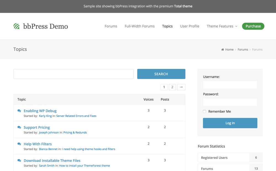Viewport: 276px width, 171px height.
Task: Focus the Username input field
Action: pyautogui.click(x=230, y=85)
